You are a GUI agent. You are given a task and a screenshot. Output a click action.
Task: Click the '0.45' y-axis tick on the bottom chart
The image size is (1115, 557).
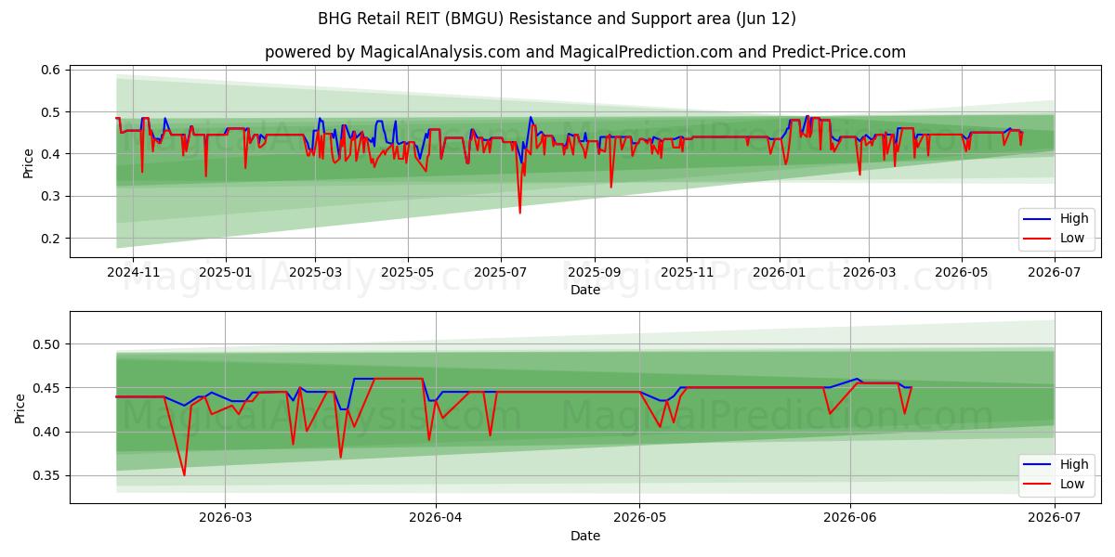tap(47, 388)
